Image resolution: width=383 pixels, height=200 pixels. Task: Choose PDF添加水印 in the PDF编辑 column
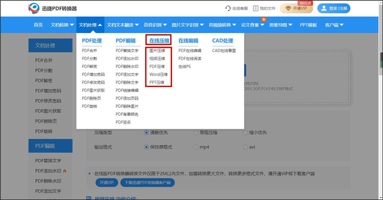pyautogui.click(x=127, y=59)
